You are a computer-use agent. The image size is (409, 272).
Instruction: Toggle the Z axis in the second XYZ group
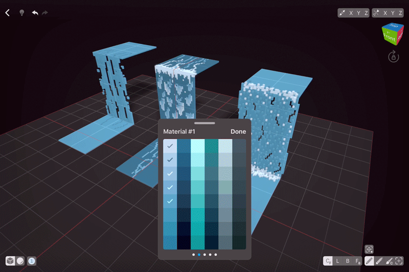point(400,13)
